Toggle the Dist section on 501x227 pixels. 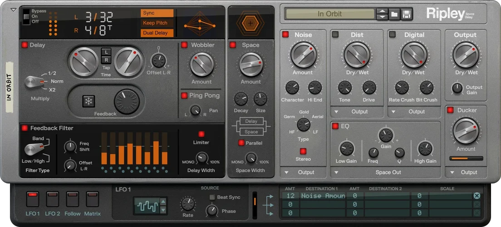335,35
